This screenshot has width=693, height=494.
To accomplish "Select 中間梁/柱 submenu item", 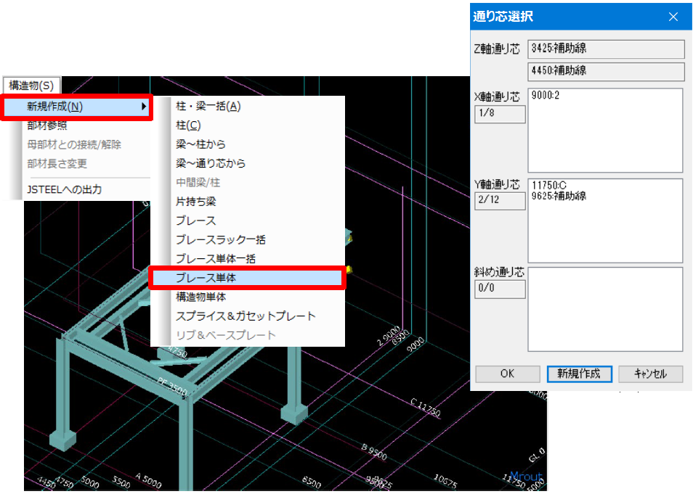I will click(198, 182).
